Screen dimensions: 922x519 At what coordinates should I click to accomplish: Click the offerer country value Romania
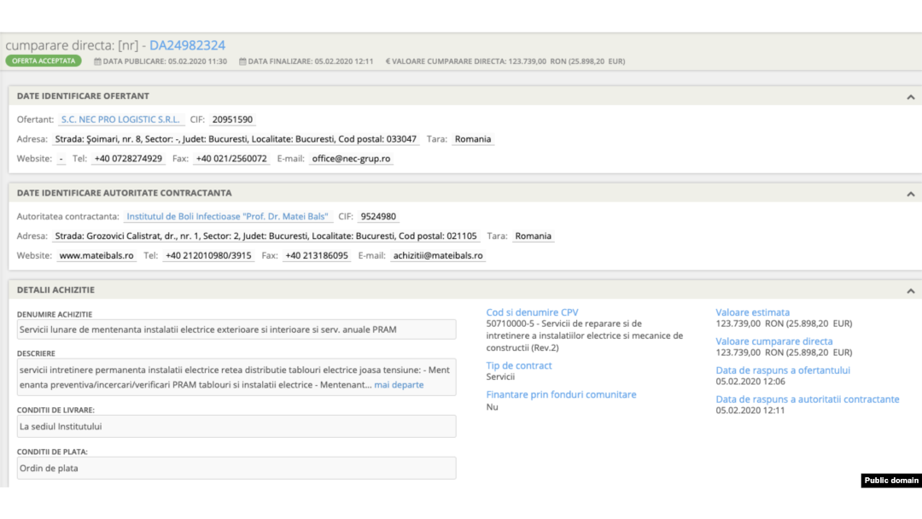(x=473, y=139)
